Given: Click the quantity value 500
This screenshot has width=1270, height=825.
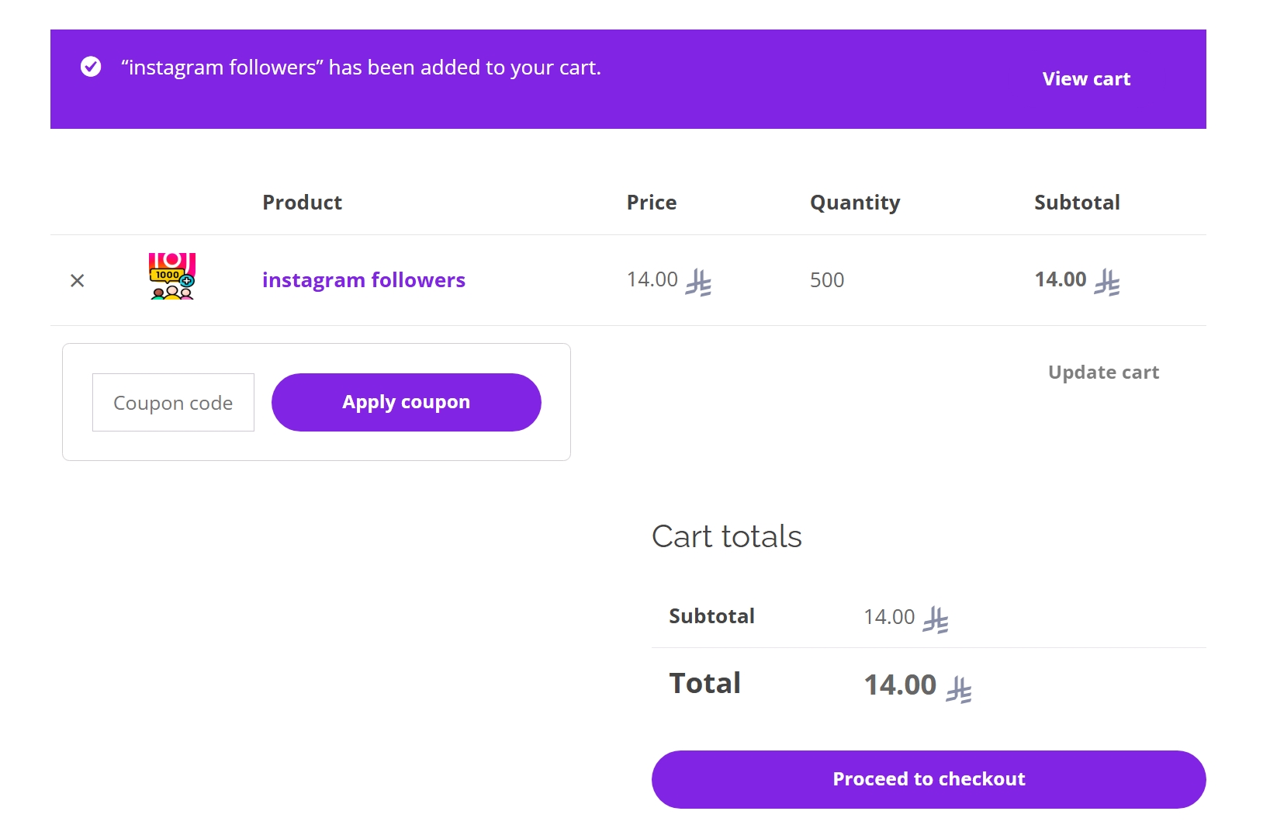Looking at the screenshot, I should coord(827,280).
